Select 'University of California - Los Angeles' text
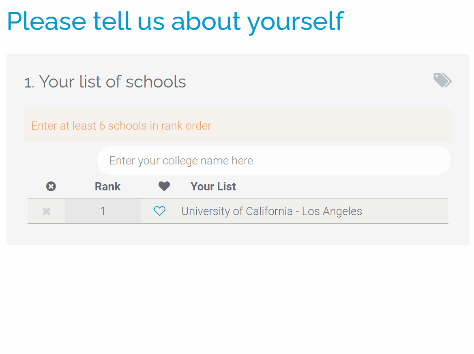This screenshot has width=474, height=354. 272,211
